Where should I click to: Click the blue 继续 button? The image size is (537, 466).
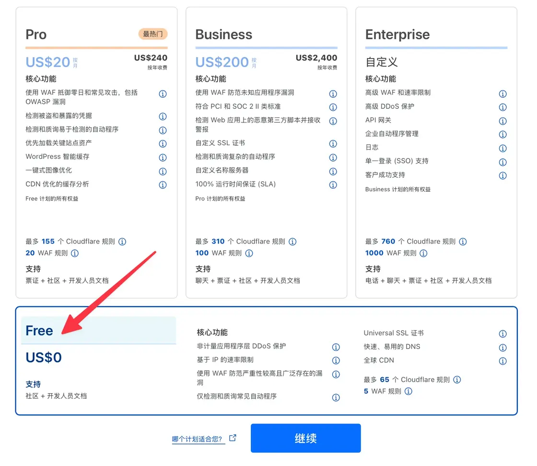point(305,438)
